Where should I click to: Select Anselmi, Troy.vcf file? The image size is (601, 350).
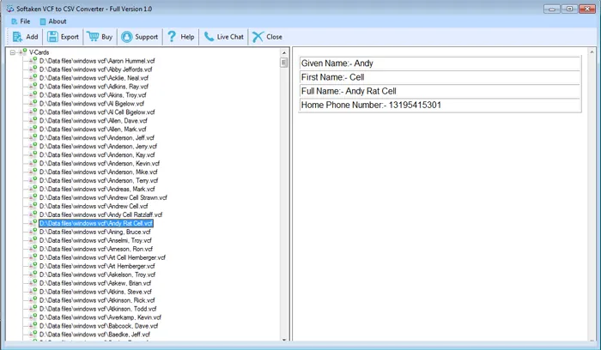[95, 240]
